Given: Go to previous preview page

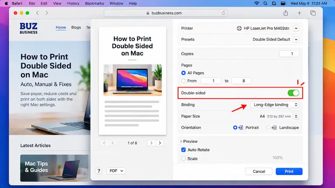Looking at the screenshot, I should 113,143.
